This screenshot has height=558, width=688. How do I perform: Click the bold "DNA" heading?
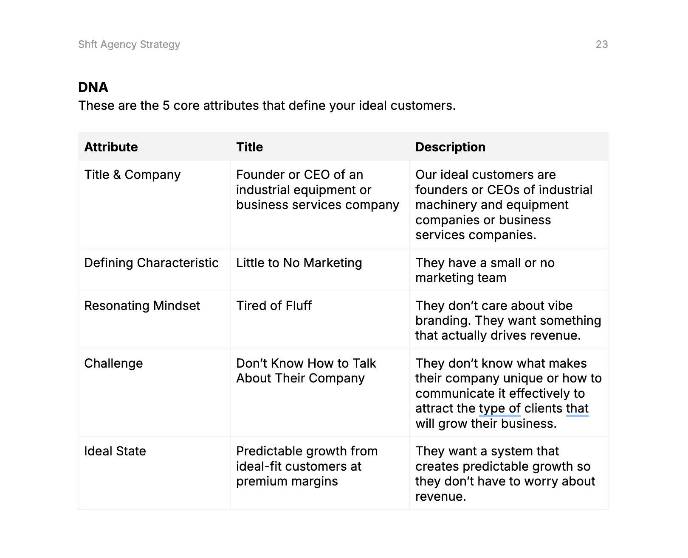coord(93,87)
